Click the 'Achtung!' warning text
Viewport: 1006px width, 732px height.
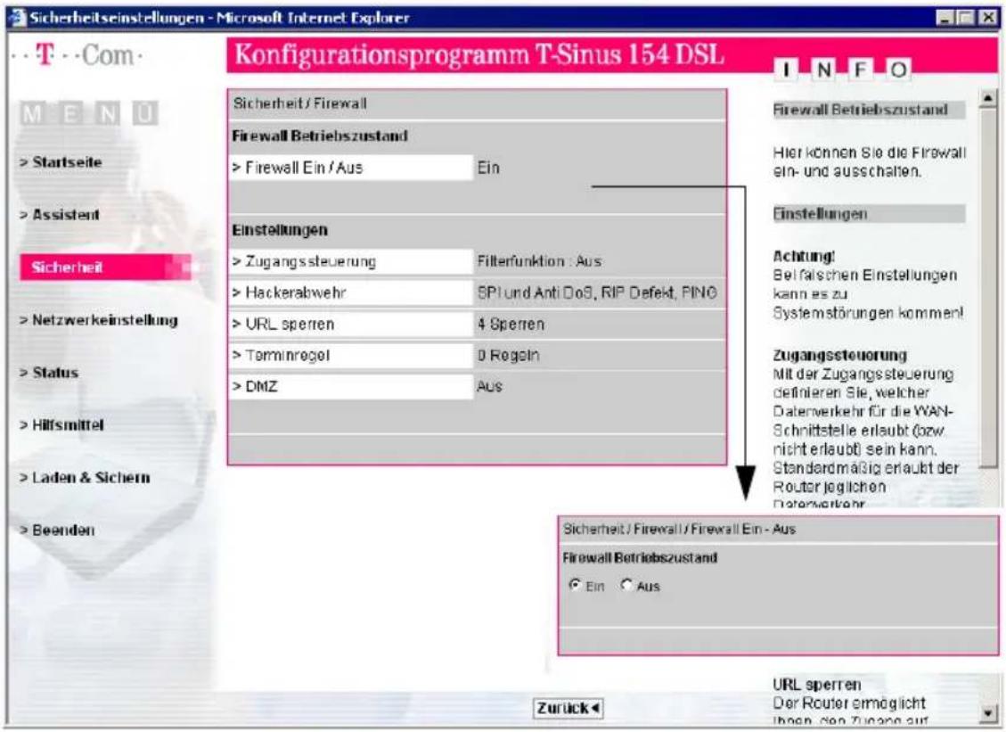[x=804, y=256]
